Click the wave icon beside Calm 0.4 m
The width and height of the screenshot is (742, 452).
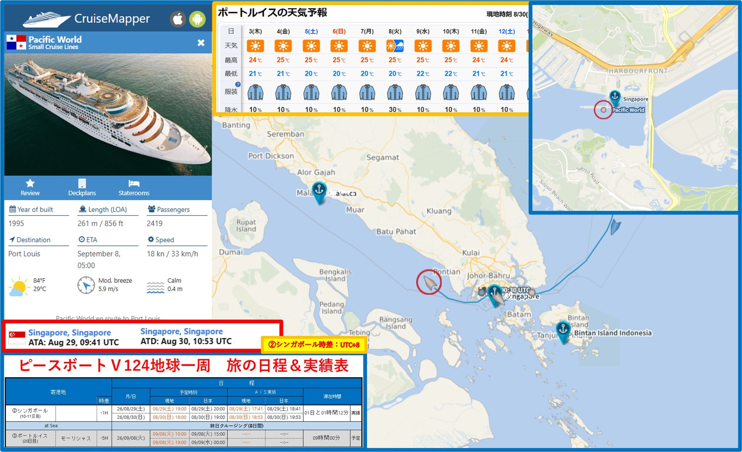click(156, 288)
